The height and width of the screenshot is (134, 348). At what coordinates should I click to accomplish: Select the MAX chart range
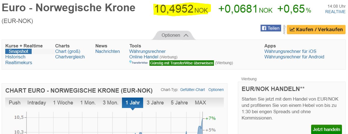[200, 103]
